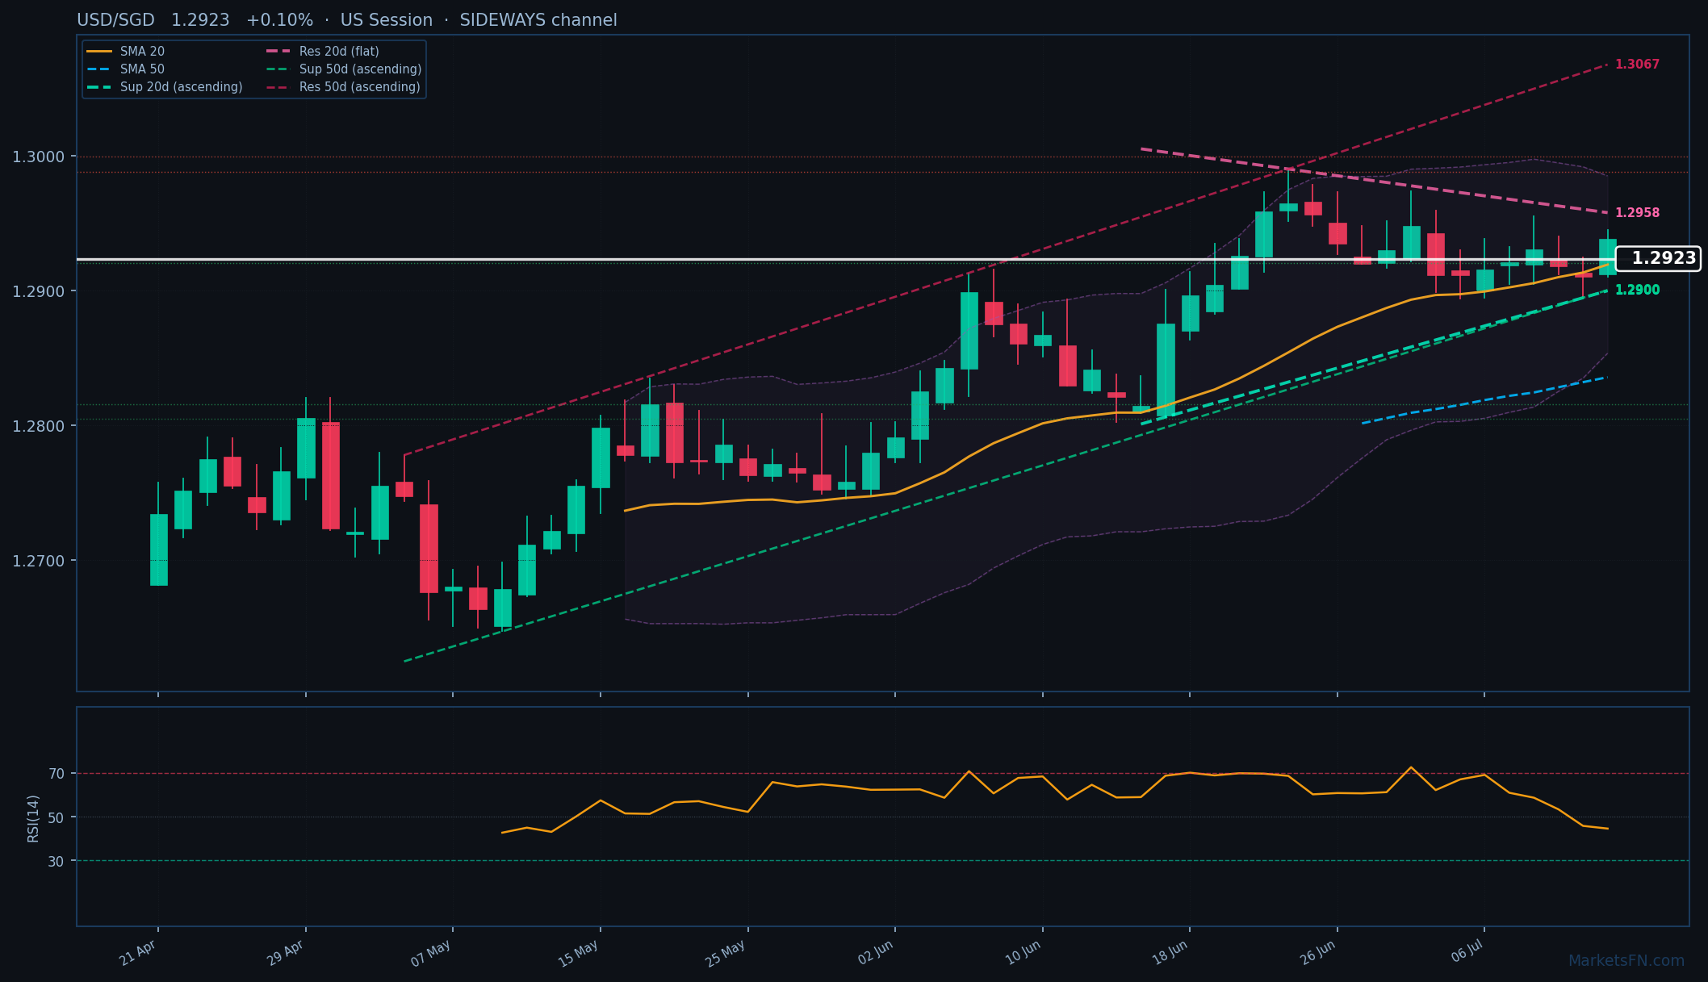
Task: Click the 21 Apr date label
Action: point(138,953)
